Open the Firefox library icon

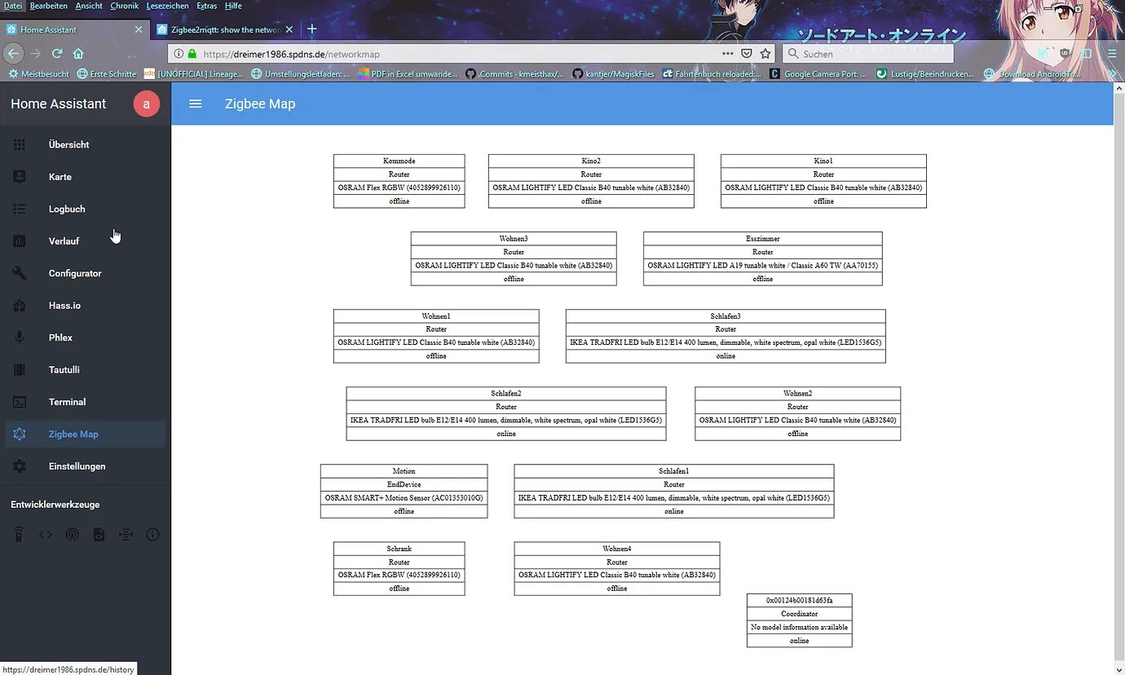point(1044,53)
